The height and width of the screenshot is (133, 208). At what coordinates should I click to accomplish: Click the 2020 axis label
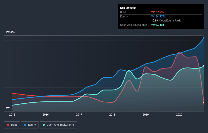179,115
